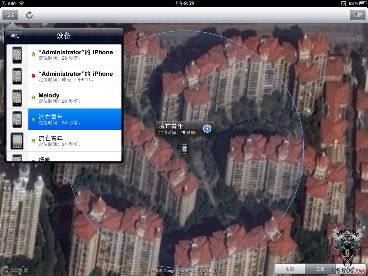The image size is (368, 276).
Task: Select the highlighted 流亡青年 row in the device list
Action: [x=64, y=119]
